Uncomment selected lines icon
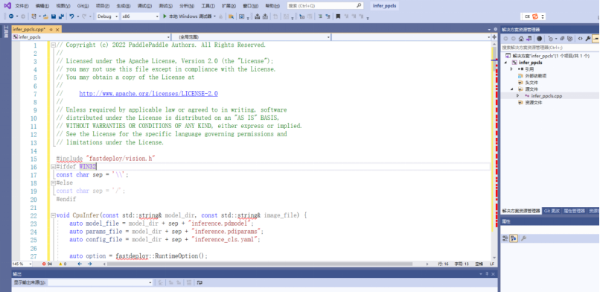Image resolution: width=600 pixels, height=292 pixels. (x=328, y=16)
